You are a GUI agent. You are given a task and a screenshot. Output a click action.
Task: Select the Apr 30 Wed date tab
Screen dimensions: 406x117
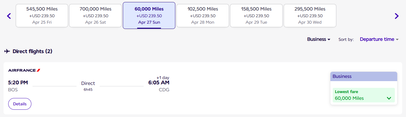[310, 16]
